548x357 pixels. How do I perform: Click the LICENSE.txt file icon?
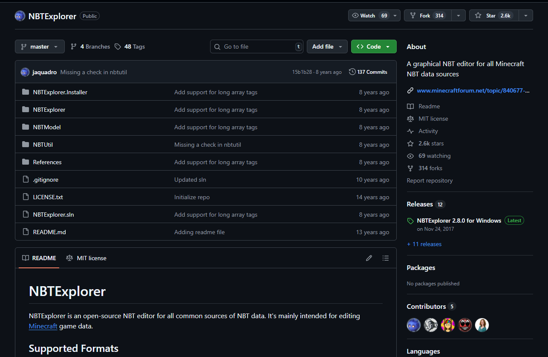(26, 197)
